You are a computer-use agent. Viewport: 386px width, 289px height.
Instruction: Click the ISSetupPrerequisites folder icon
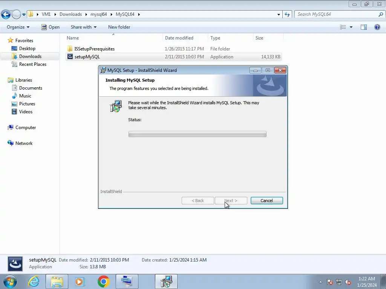point(70,49)
